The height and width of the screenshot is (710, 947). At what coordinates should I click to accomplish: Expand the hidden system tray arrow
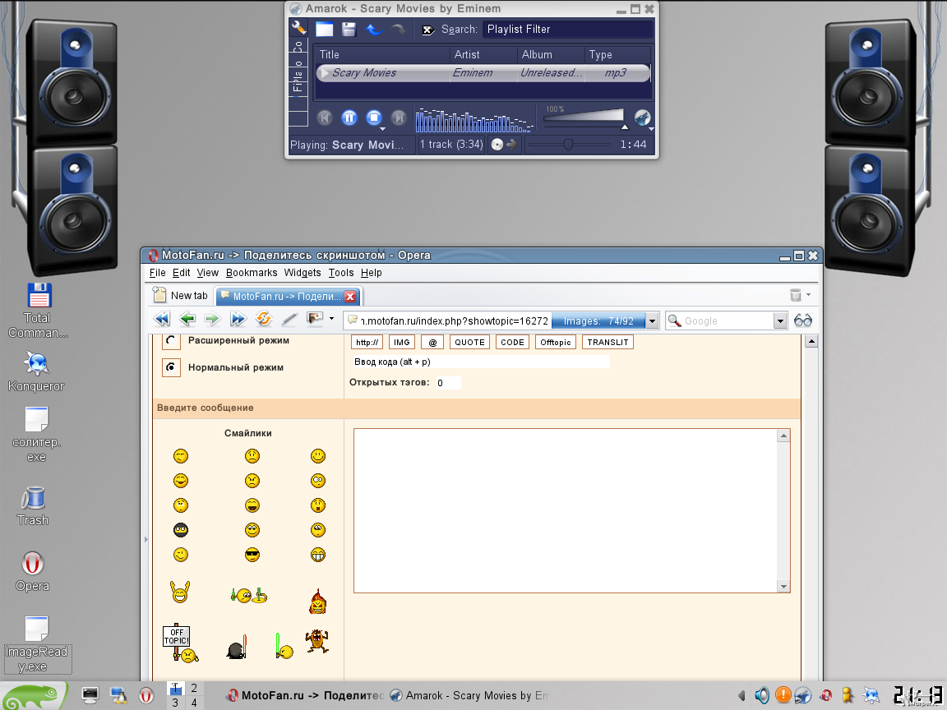coord(741,695)
